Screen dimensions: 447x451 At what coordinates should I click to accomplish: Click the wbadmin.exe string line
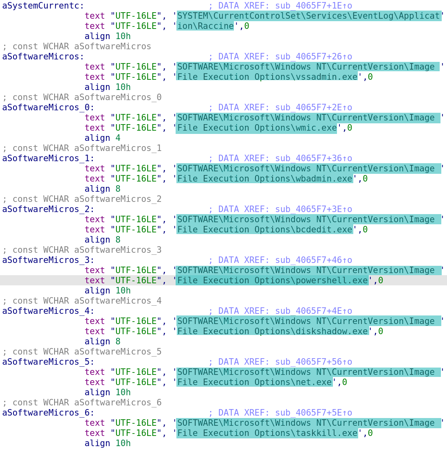pos(264,179)
